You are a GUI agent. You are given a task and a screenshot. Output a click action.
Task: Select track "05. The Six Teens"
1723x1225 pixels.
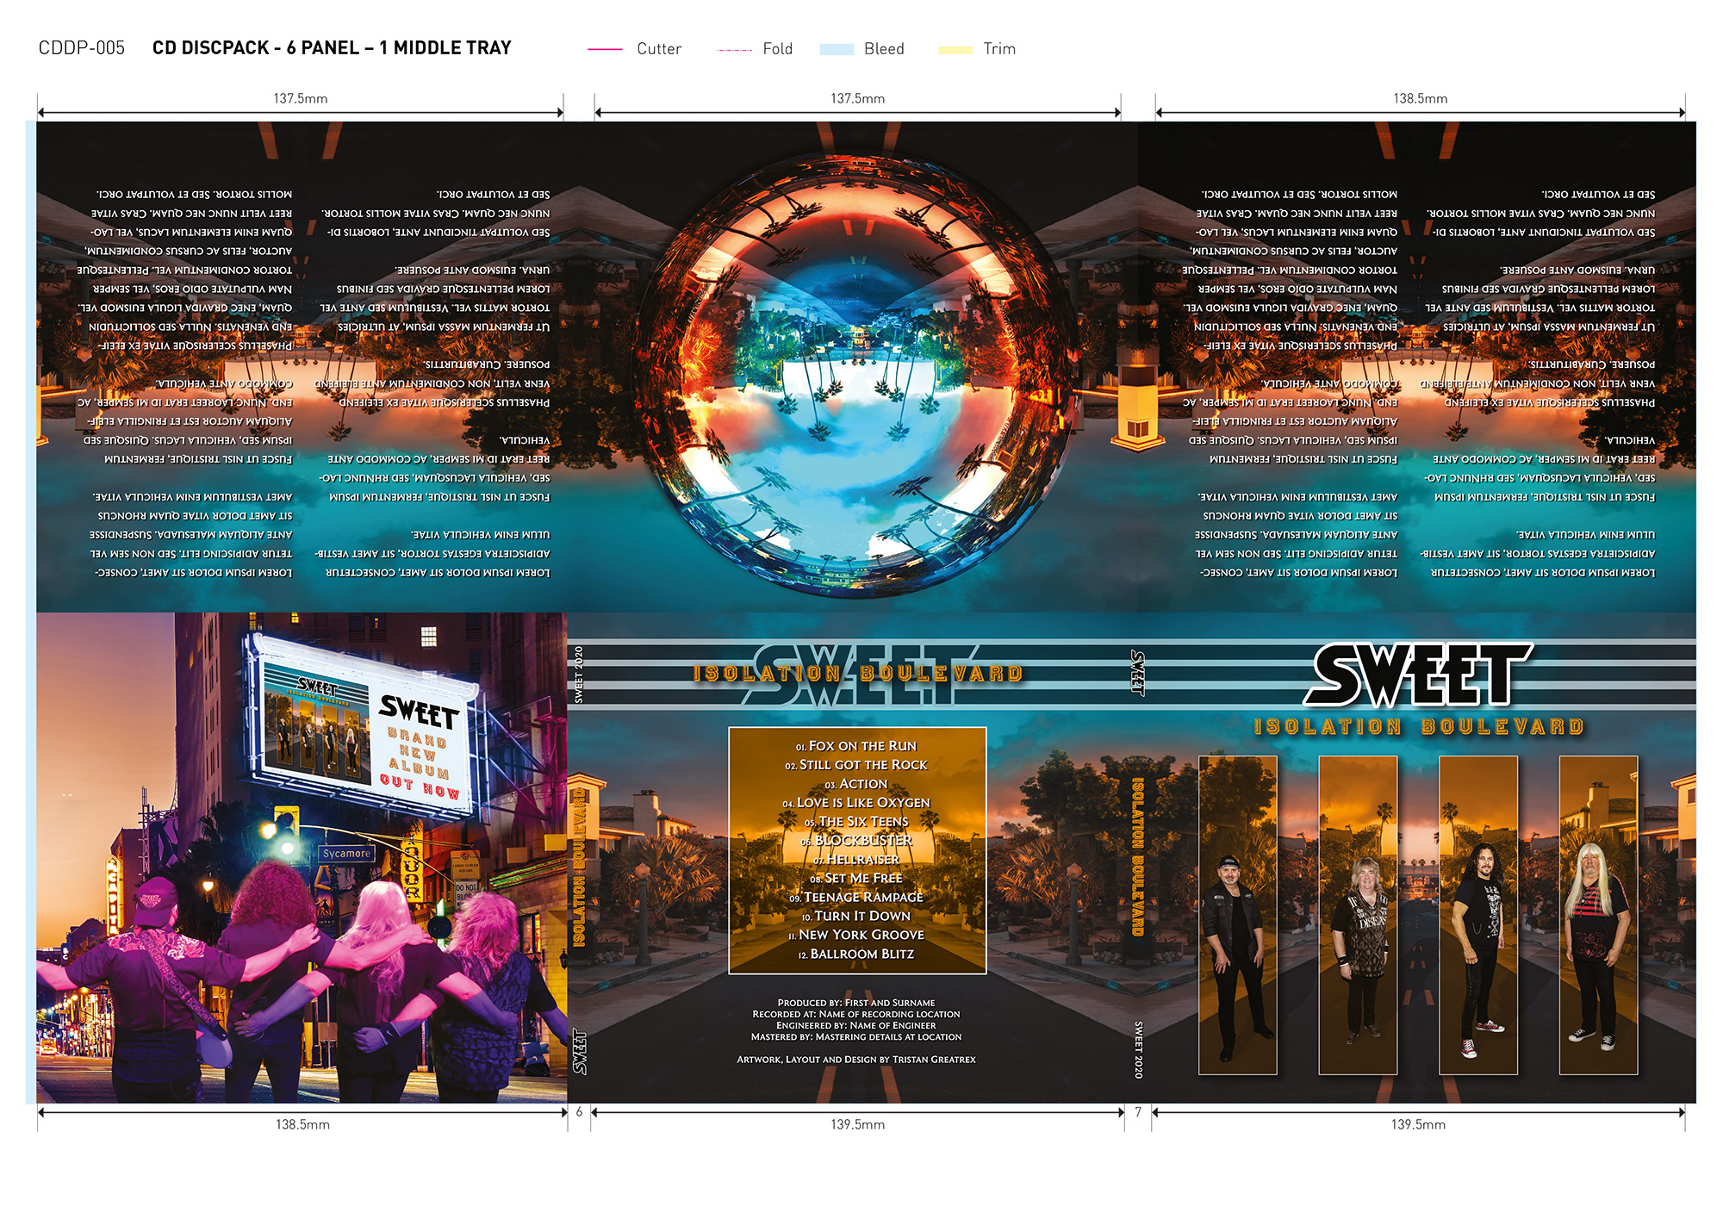[x=856, y=822]
